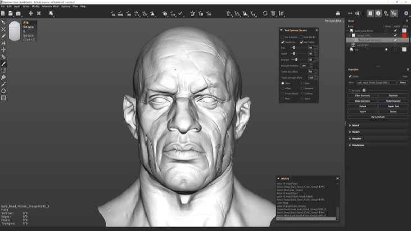
Task: Close the History panel
Action: (337, 178)
